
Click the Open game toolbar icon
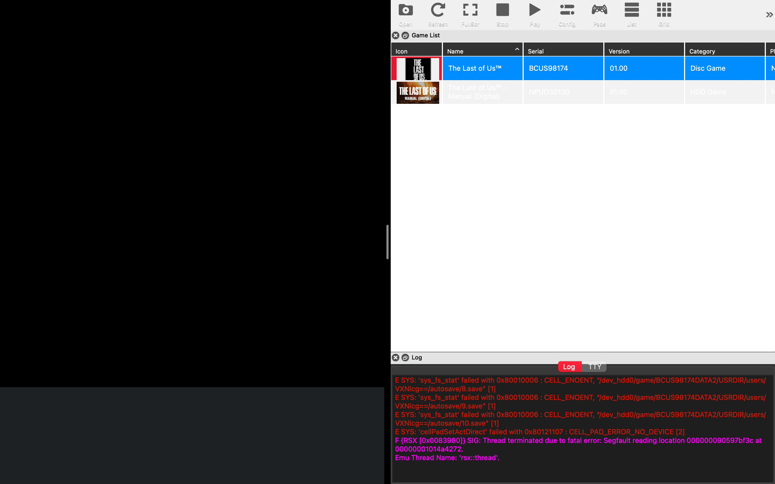(406, 15)
